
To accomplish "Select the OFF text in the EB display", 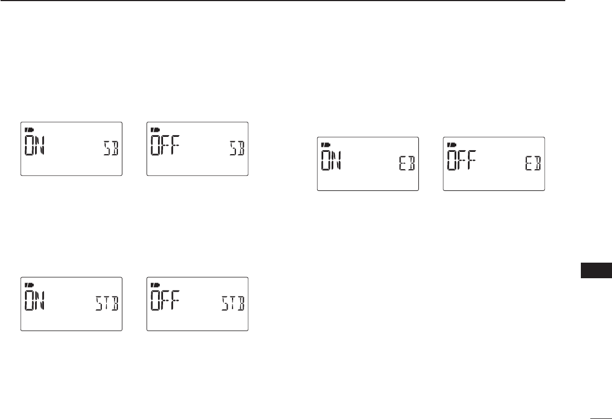I will coord(462,160).
